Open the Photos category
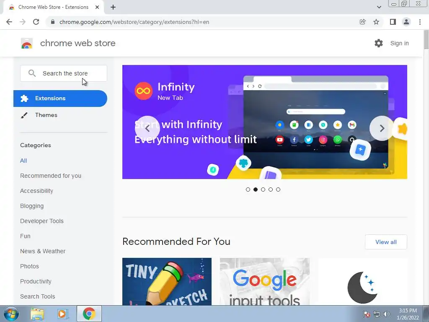 [30, 266]
